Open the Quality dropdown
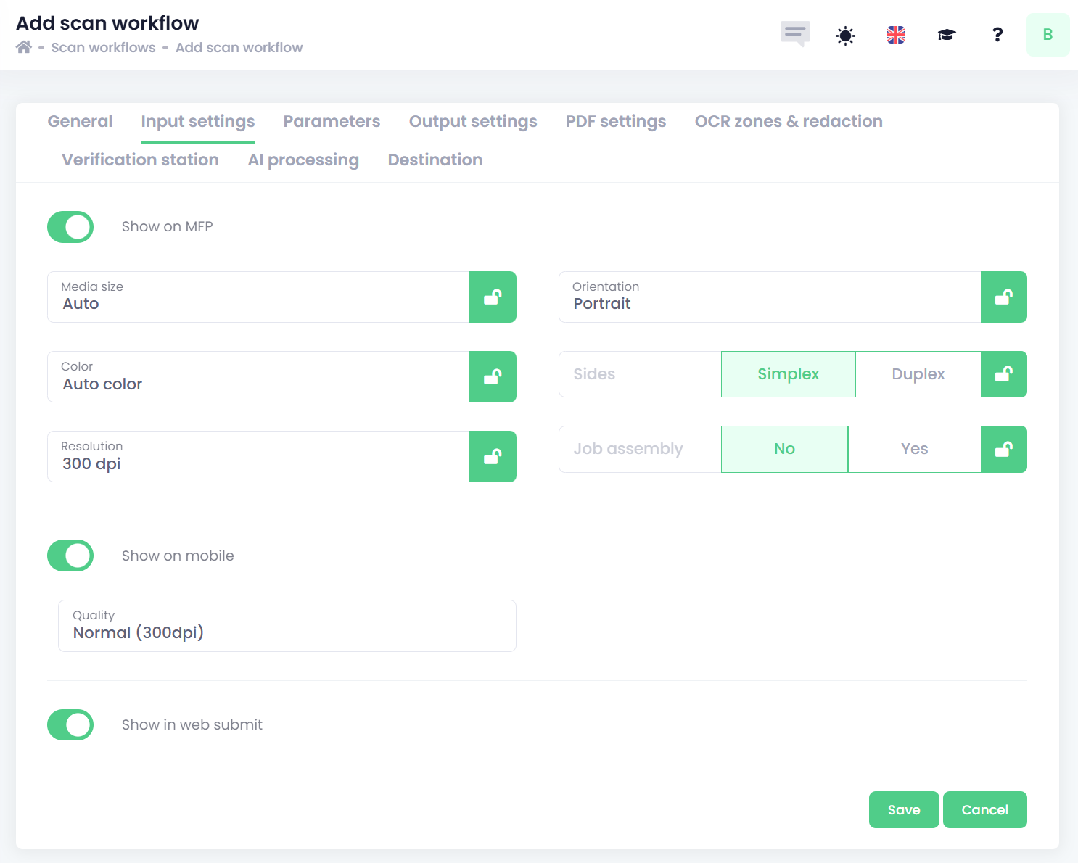Image resolution: width=1078 pixels, height=863 pixels. click(x=287, y=626)
